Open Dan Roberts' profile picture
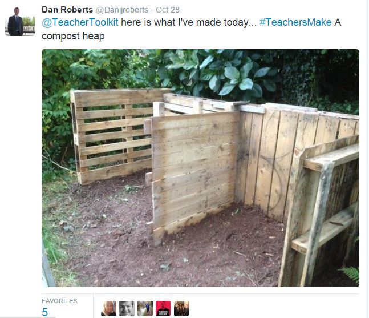The width and height of the screenshot is (369, 318). pos(20,21)
